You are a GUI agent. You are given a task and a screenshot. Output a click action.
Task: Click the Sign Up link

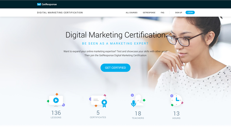(179, 13)
